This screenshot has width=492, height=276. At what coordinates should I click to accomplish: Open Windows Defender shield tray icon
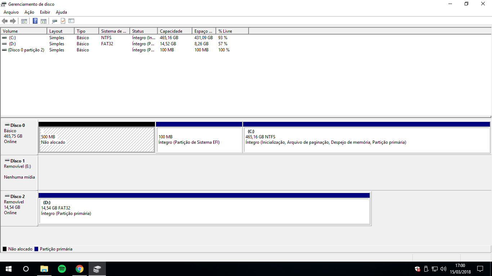click(x=417, y=269)
